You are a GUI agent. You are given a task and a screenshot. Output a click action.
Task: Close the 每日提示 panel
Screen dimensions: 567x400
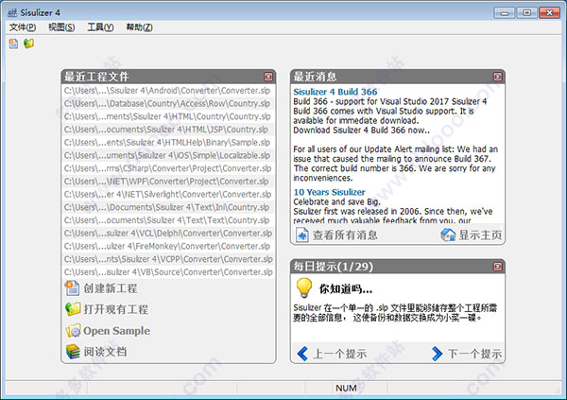coord(498,267)
